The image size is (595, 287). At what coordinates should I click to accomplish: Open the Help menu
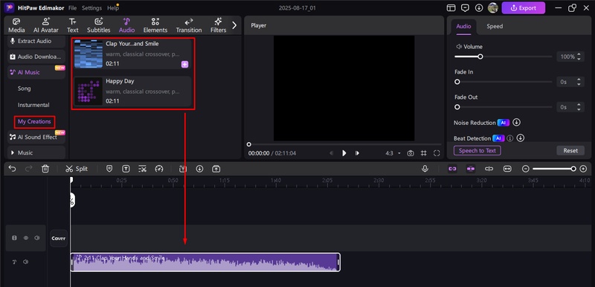click(x=113, y=8)
